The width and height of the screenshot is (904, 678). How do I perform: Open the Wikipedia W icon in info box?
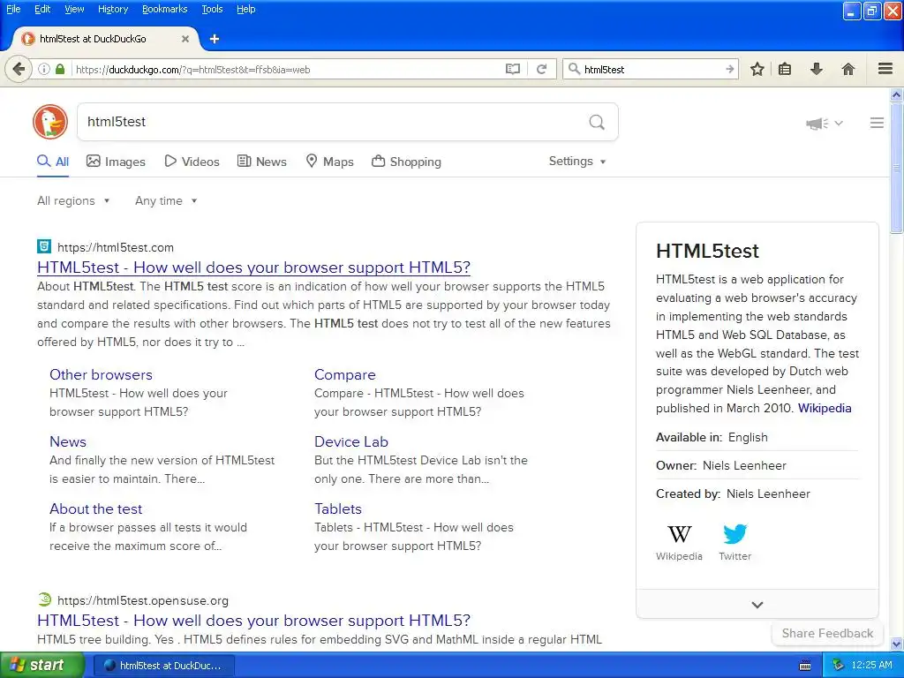pyautogui.click(x=679, y=534)
